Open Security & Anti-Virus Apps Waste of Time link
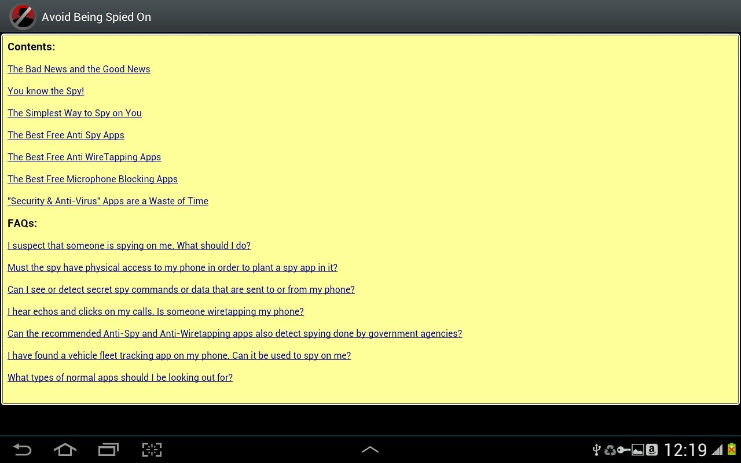 [x=108, y=201]
